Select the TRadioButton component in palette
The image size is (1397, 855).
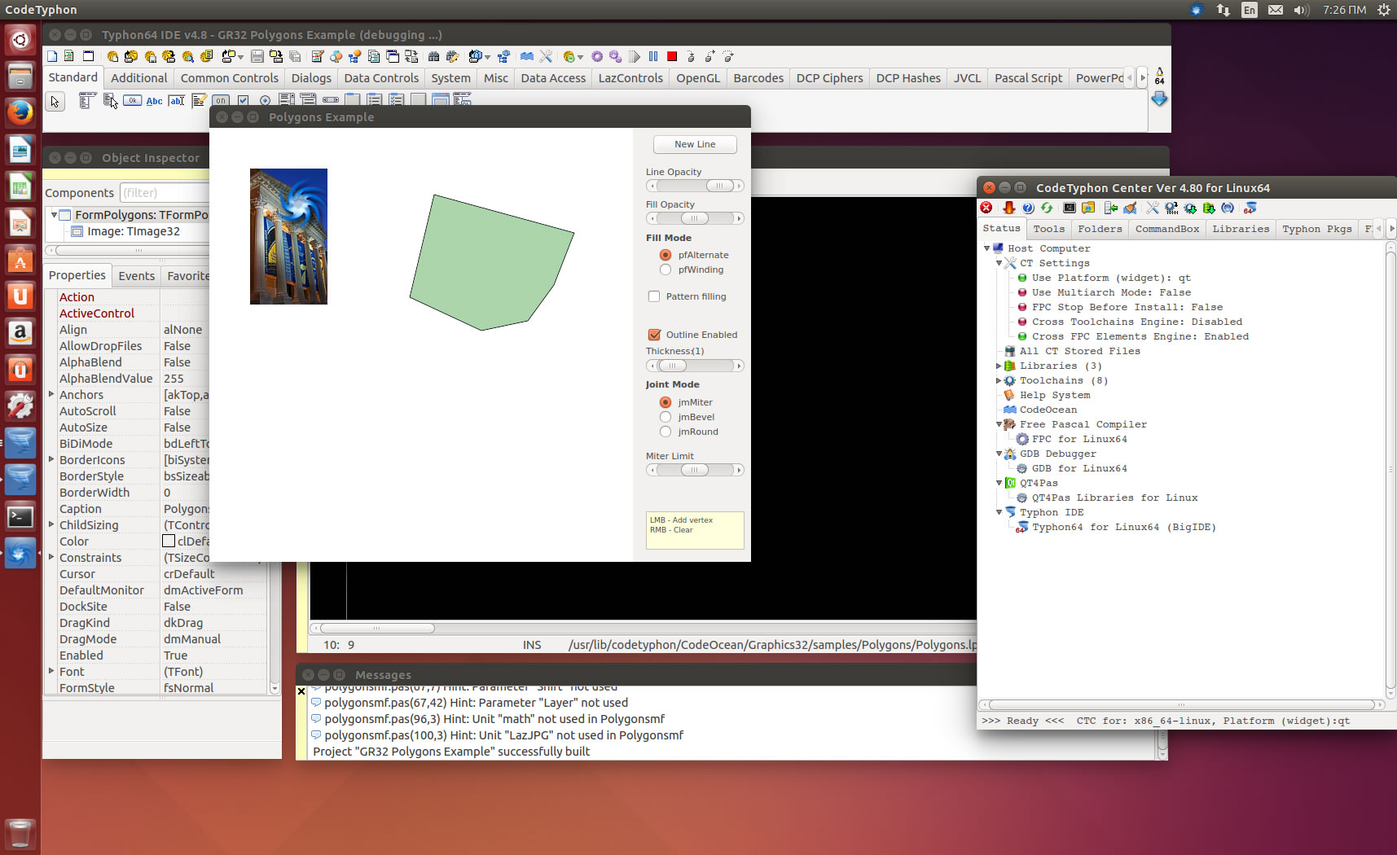pyautogui.click(x=265, y=101)
